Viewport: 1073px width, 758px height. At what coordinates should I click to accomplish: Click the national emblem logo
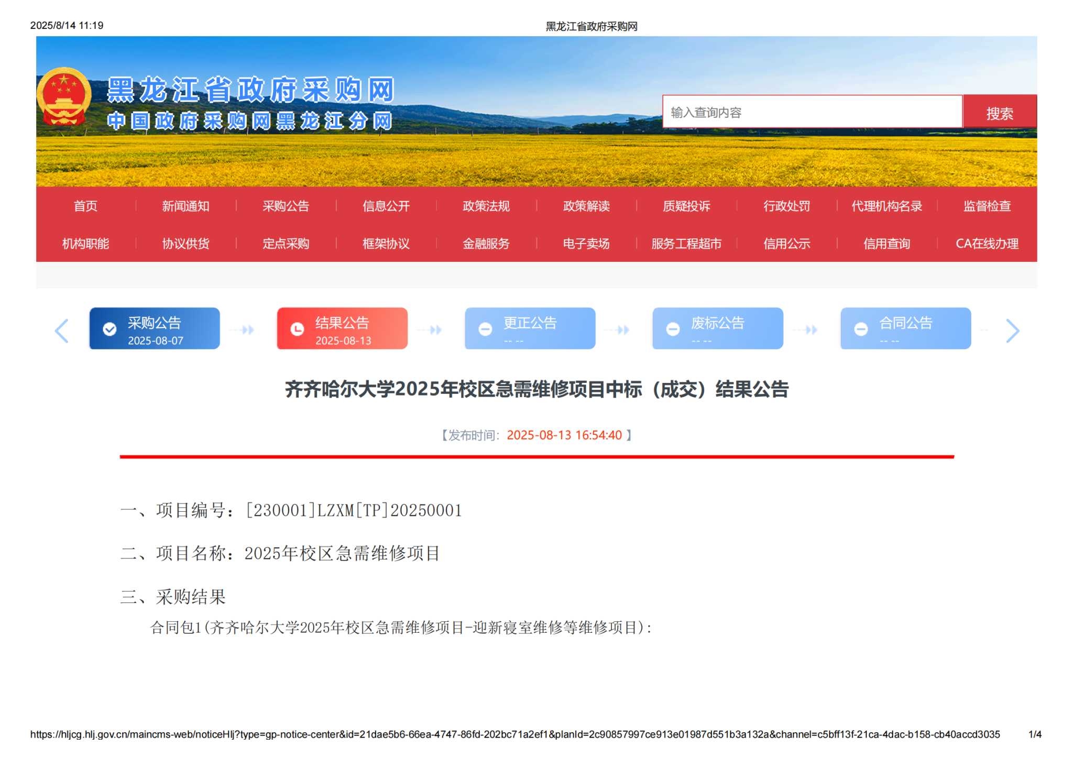63,96
